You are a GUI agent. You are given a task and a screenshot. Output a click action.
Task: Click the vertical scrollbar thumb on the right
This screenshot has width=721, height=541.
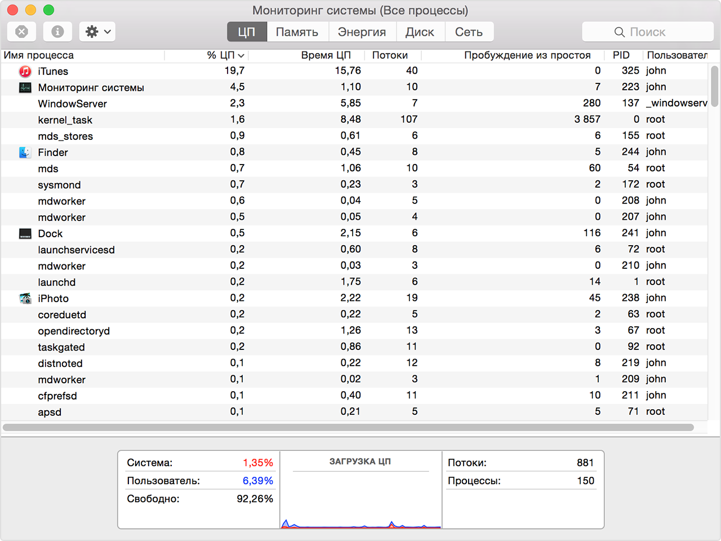[714, 86]
